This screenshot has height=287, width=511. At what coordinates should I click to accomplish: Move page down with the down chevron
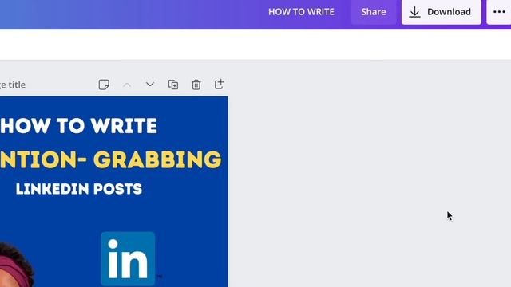point(150,85)
